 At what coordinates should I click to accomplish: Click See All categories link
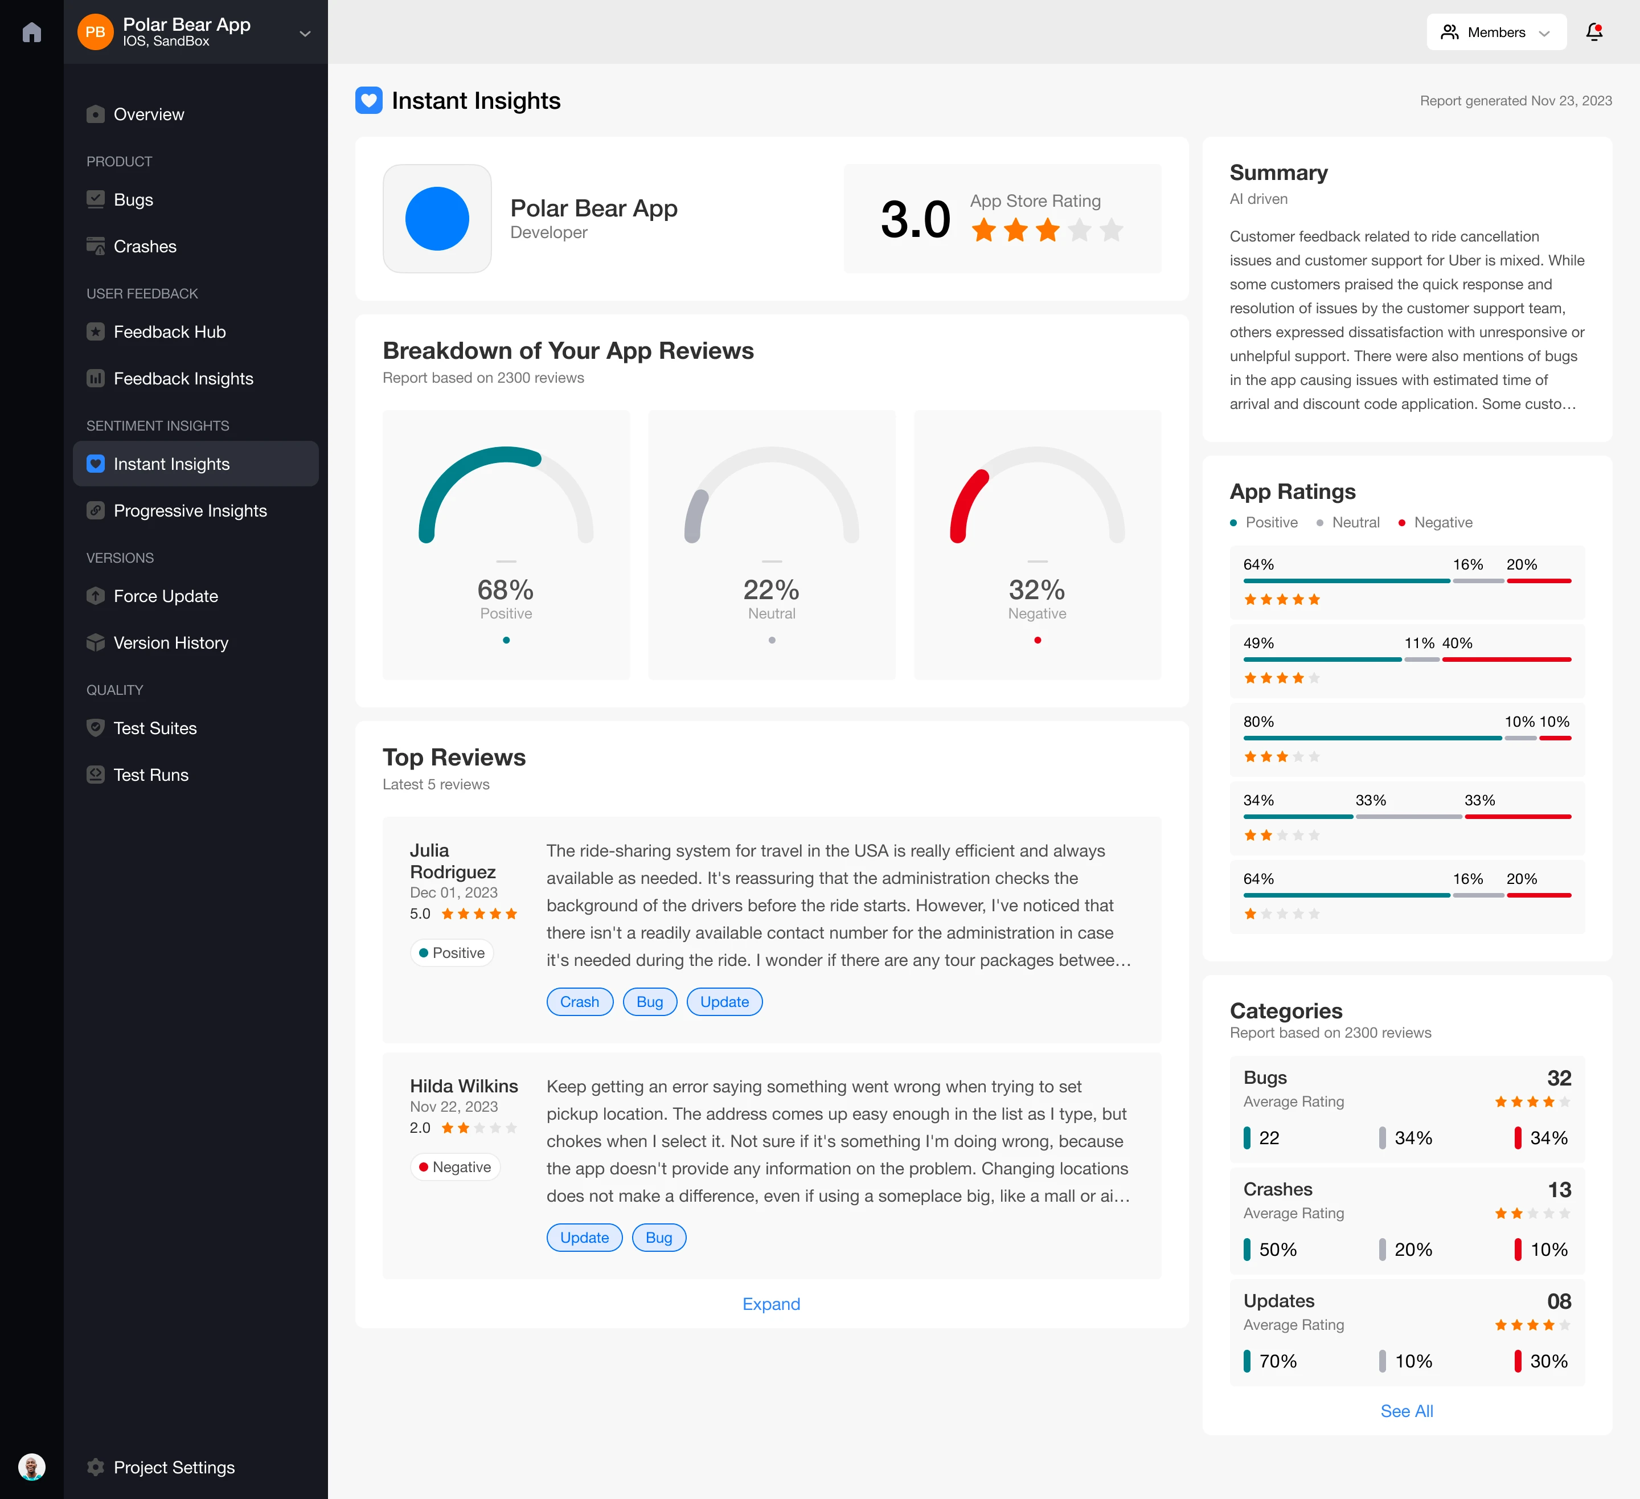[1407, 1412]
